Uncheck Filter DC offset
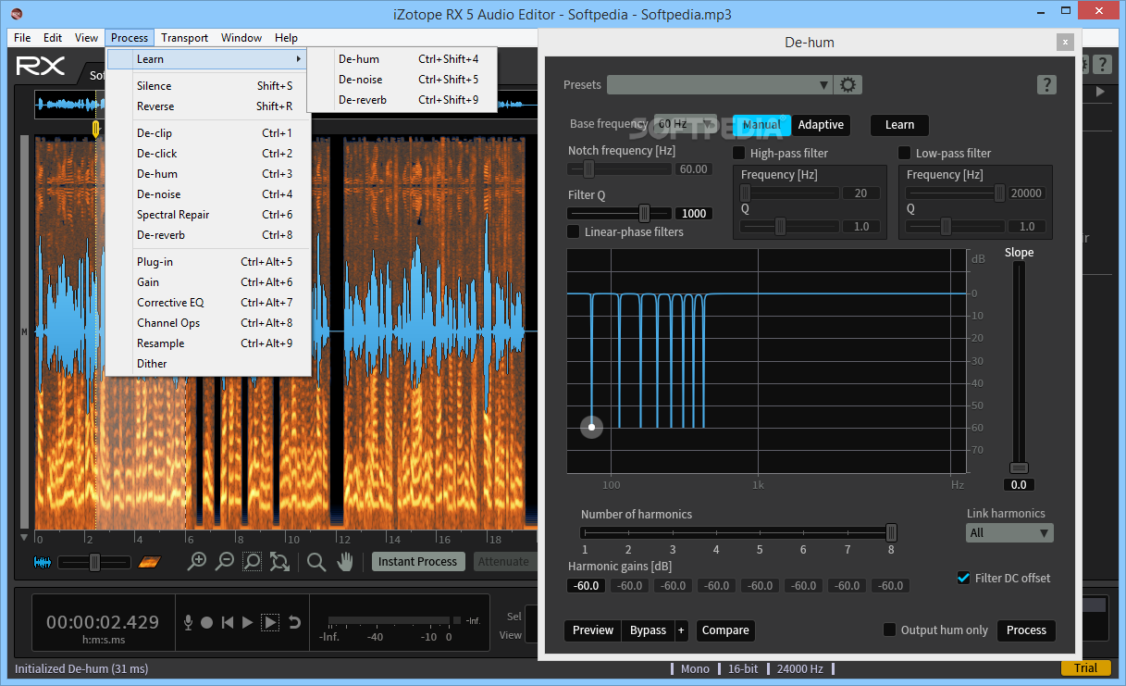The width and height of the screenshot is (1126, 686). coord(963,578)
